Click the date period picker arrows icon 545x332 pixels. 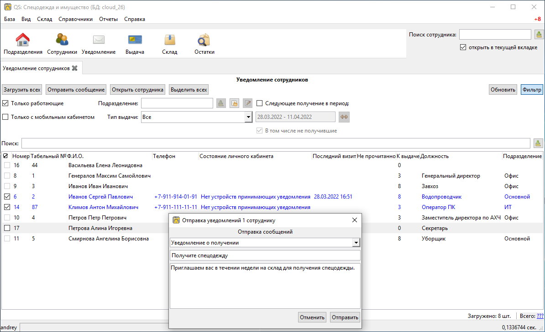pos(344,117)
